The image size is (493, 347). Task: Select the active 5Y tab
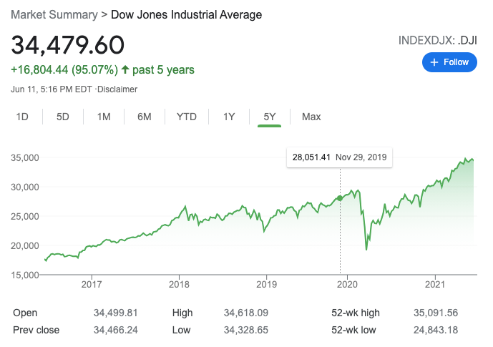(x=270, y=117)
